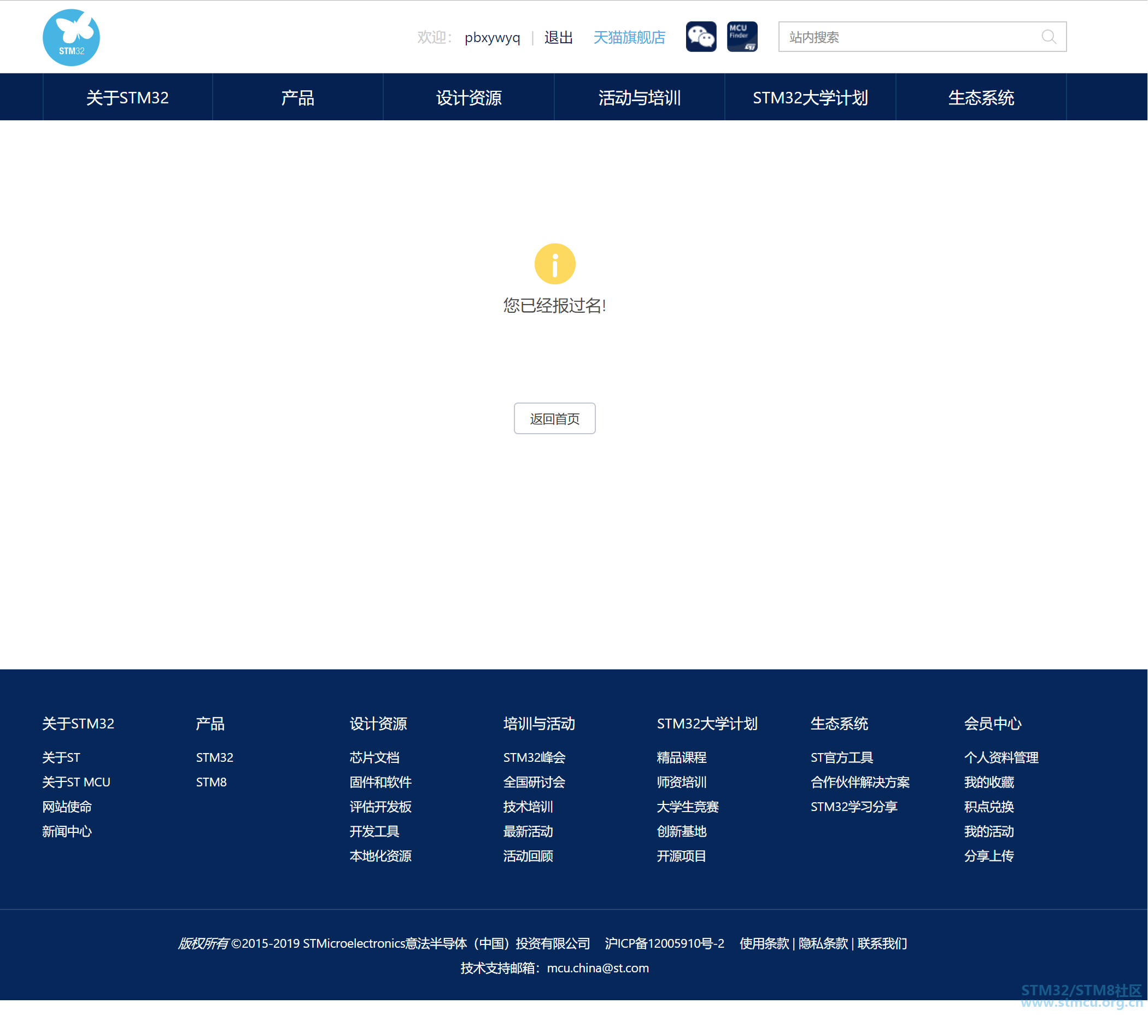Open the STM32大学计划 navigation menu
Image resolution: width=1148 pixels, height=1015 pixels.
[x=811, y=97]
